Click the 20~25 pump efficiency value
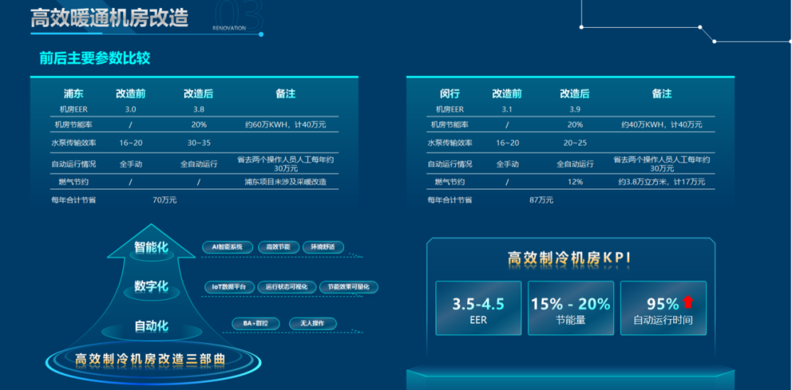792x390 pixels. coord(576,143)
